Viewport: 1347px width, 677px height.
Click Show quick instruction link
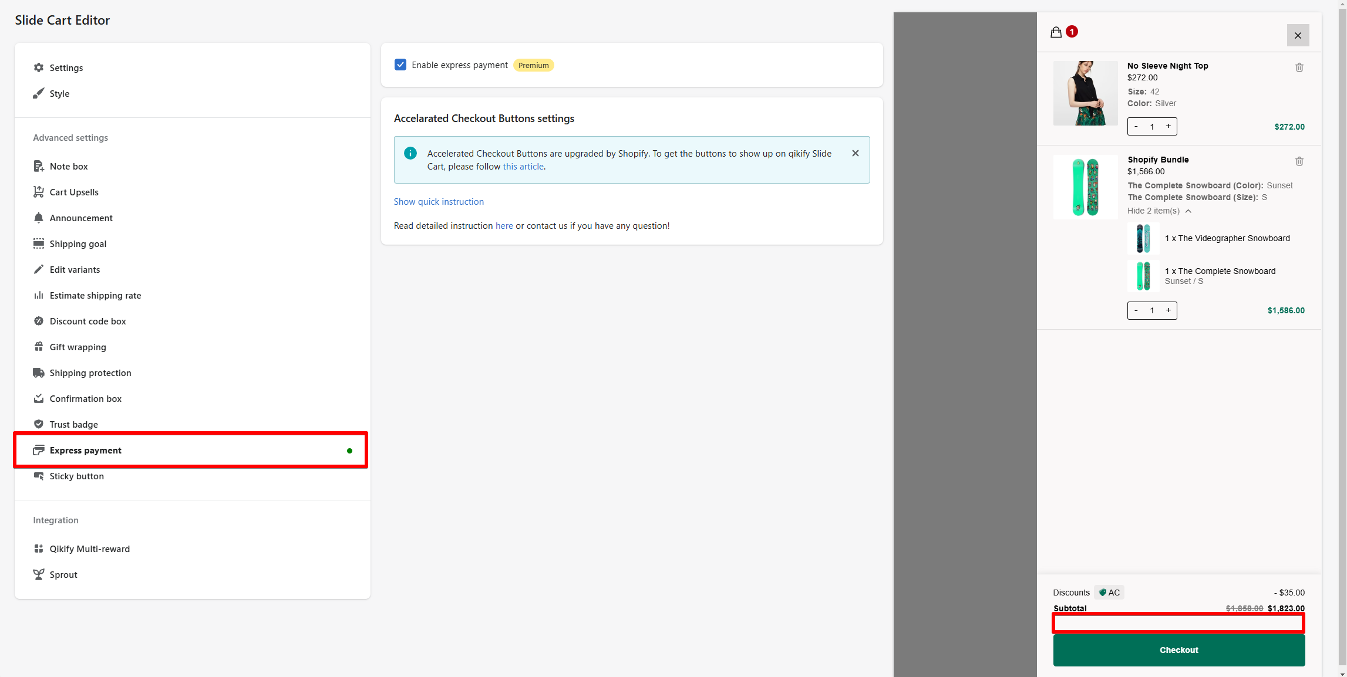click(x=439, y=202)
